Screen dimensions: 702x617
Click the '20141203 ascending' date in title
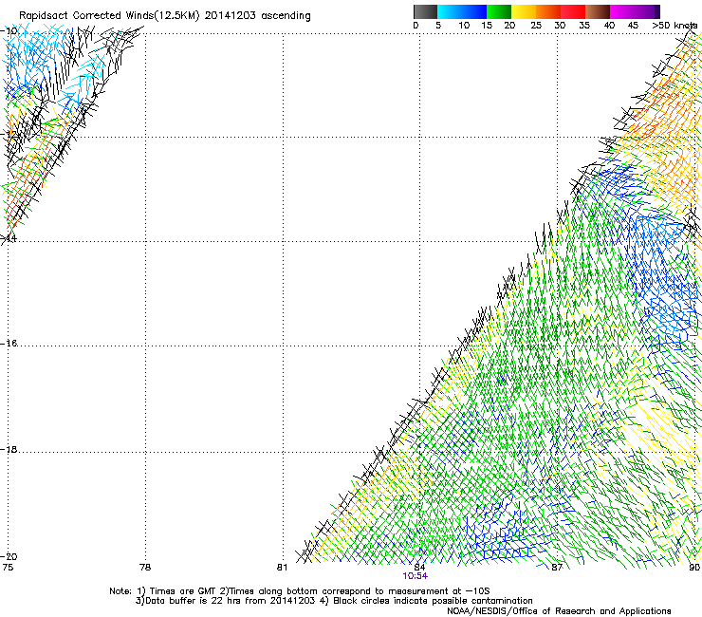tap(257, 16)
